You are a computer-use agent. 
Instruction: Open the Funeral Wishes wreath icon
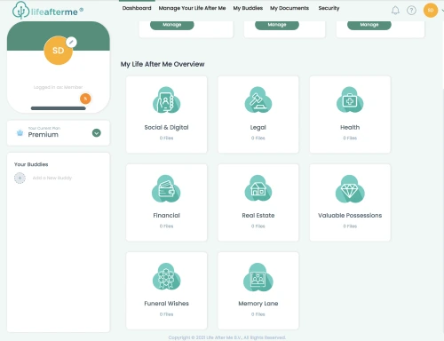166,276
